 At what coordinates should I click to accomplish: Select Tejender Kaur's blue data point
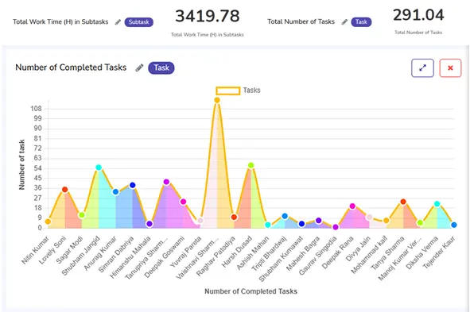point(454,225)
